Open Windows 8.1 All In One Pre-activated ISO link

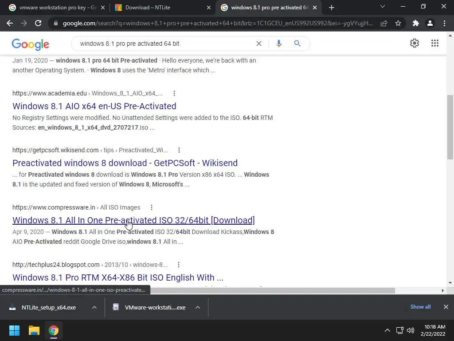click(x=133, y=220)
